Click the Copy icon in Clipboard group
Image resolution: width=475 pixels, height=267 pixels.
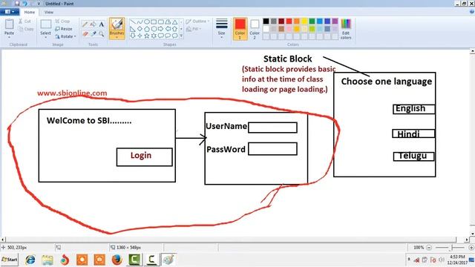(21, 29)
